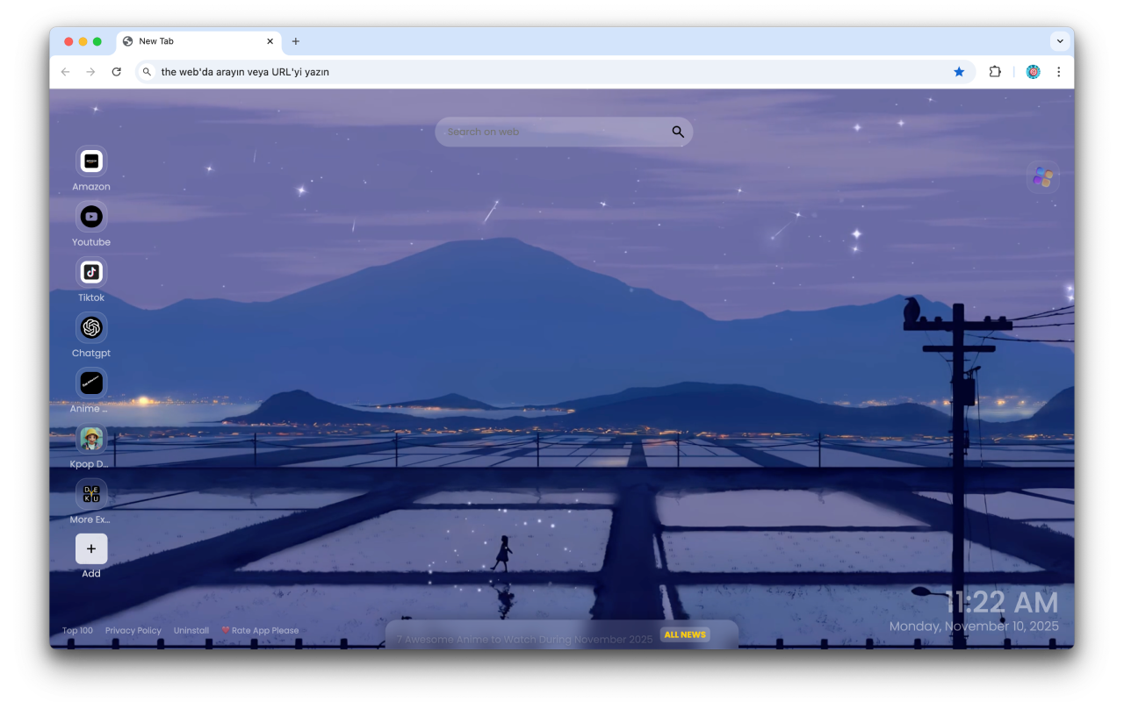Go back to previous page

tap(65, 72)
